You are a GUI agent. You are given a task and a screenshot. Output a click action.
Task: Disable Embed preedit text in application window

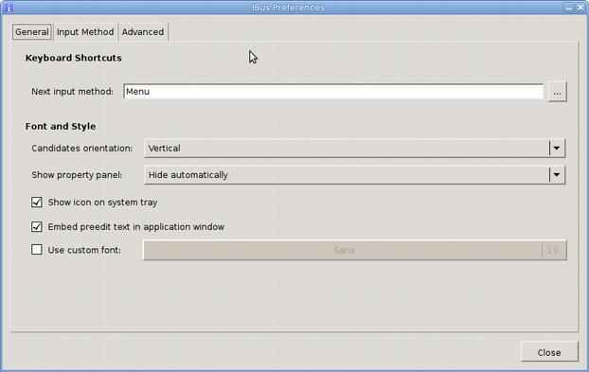tap(37, 227)
